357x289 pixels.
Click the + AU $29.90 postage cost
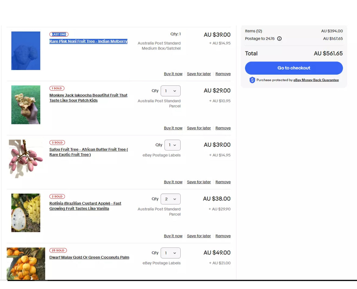coord(219,209)
